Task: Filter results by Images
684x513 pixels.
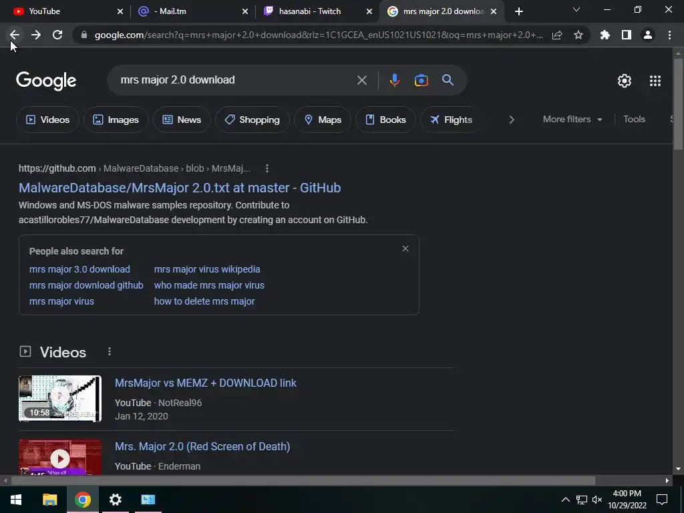Action: coord(116,120)
